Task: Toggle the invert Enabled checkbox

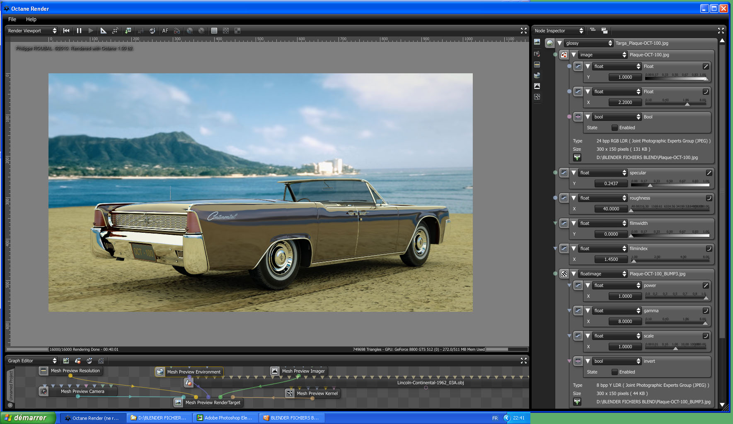Action: [614, 372]
